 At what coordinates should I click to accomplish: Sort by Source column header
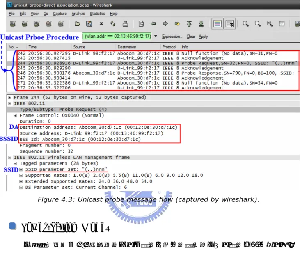pyautogui.click(x=94, y=47)
